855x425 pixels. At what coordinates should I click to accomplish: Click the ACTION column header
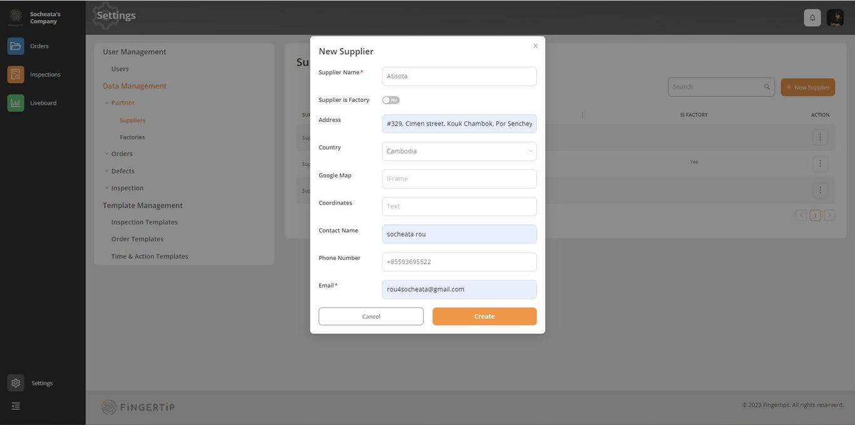pos(820,115)
